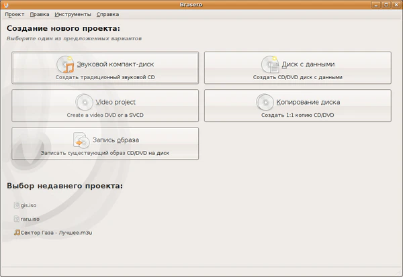Open the Проект menu

point(15,14)
